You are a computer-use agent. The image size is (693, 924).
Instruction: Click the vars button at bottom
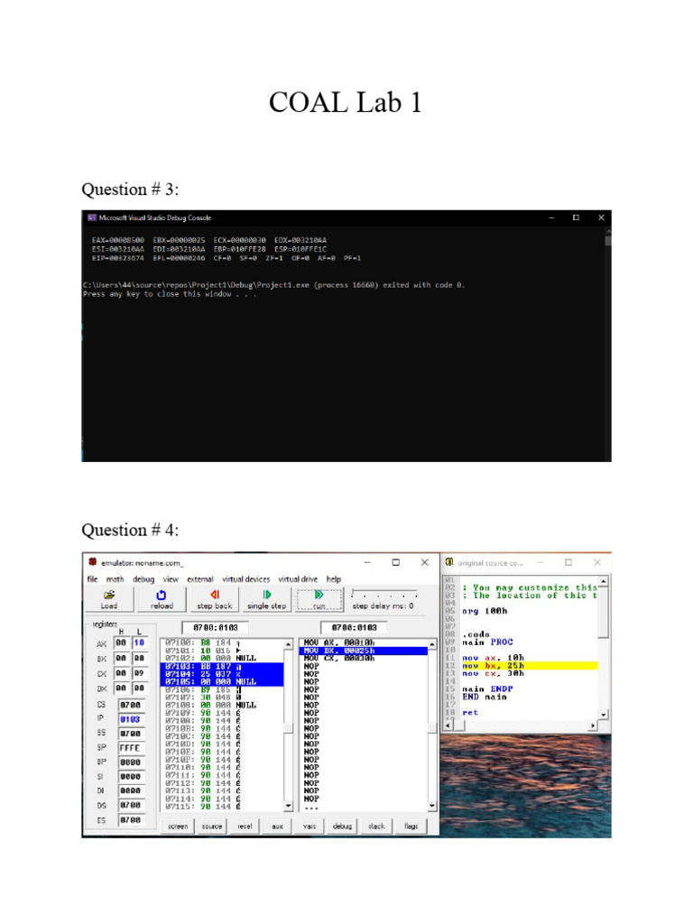point(309,826)
